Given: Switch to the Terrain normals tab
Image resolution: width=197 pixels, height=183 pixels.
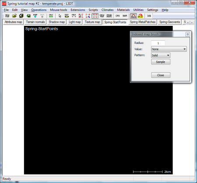Looking at the screenshot, I should pyautogui.click(x=35, y=22).
